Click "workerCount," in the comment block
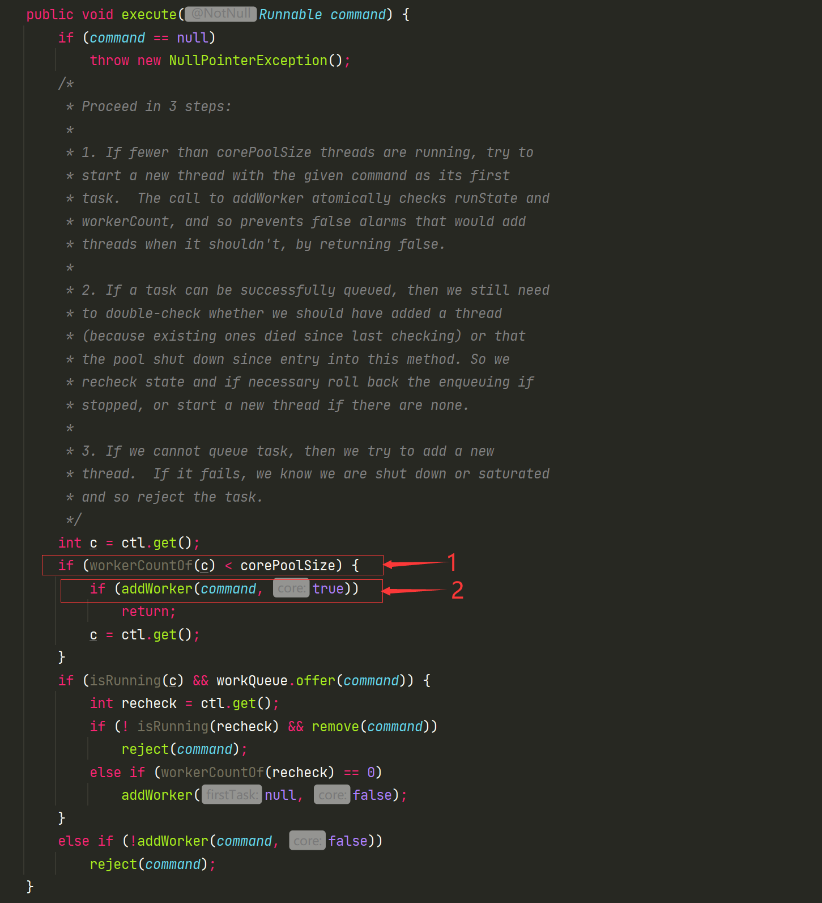The height and width of the screenshot is (903, 822). coord(129,222)
